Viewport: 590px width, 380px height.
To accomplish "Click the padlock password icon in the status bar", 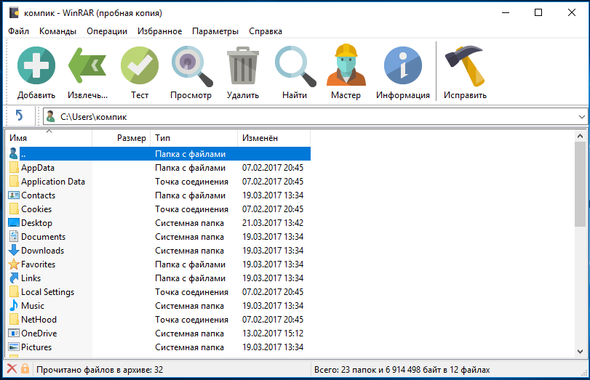I will tap(25, 368).
